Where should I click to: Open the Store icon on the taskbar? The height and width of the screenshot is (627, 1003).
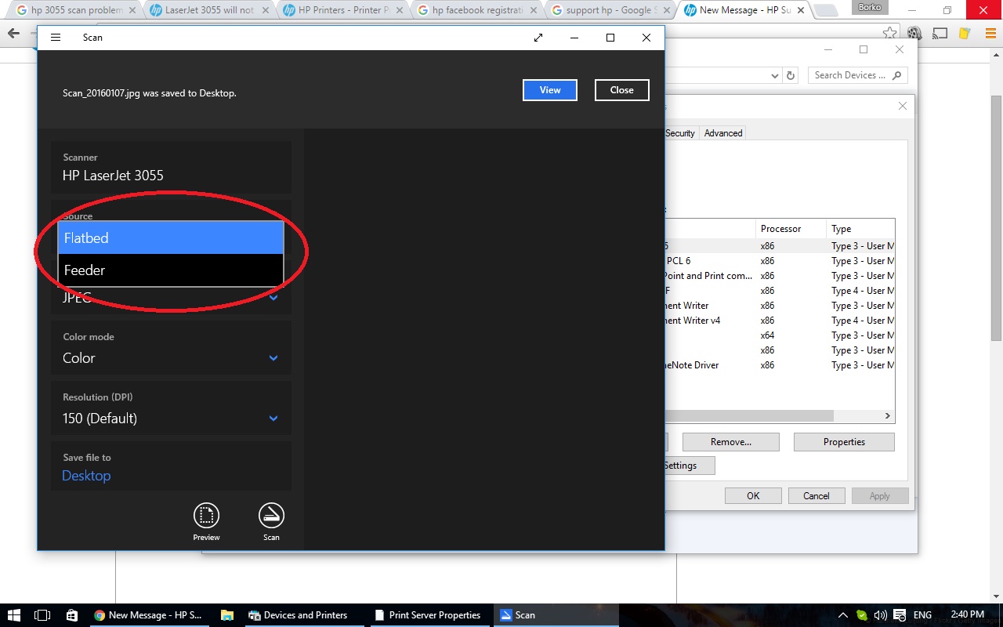coord(72,615)
